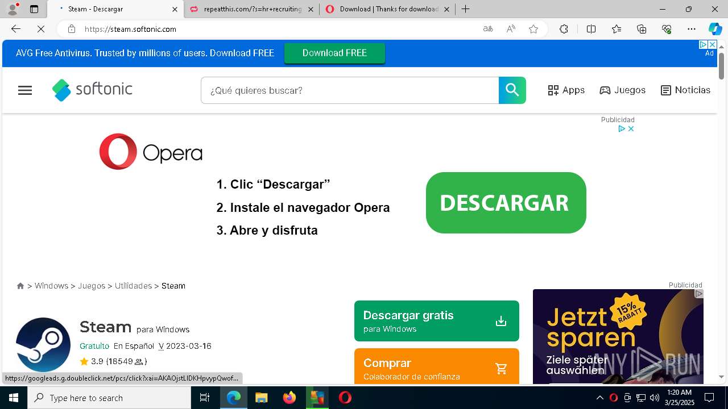Click the Gratuito license link
This screenshot has height=409, width=728.
[x=94, y=346]
